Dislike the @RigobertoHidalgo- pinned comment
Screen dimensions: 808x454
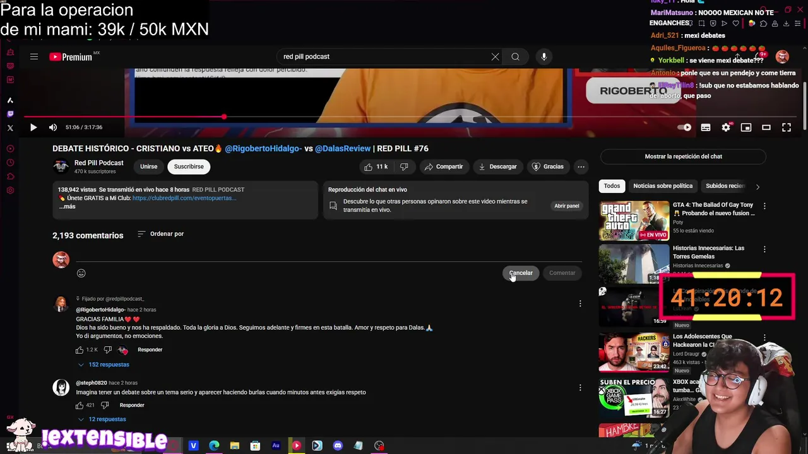click(x=107, y=350)
